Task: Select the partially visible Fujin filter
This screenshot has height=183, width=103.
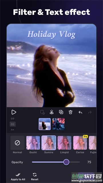Action: [93, 143]
